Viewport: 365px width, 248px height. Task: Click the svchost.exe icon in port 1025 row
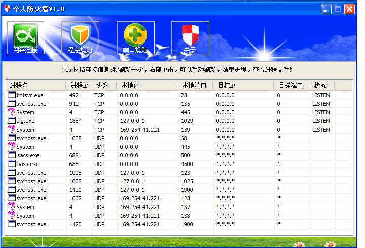point(11,181)
